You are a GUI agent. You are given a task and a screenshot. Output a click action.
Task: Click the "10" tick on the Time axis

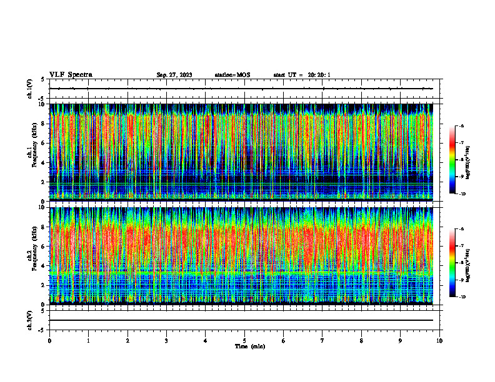point(439,341)
